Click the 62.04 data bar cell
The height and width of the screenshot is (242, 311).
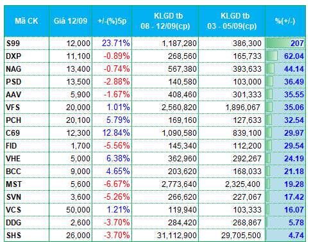click(x=285, y=56)
